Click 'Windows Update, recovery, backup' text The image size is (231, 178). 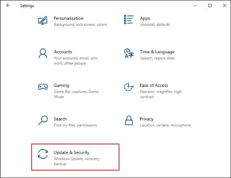point(77,161)
